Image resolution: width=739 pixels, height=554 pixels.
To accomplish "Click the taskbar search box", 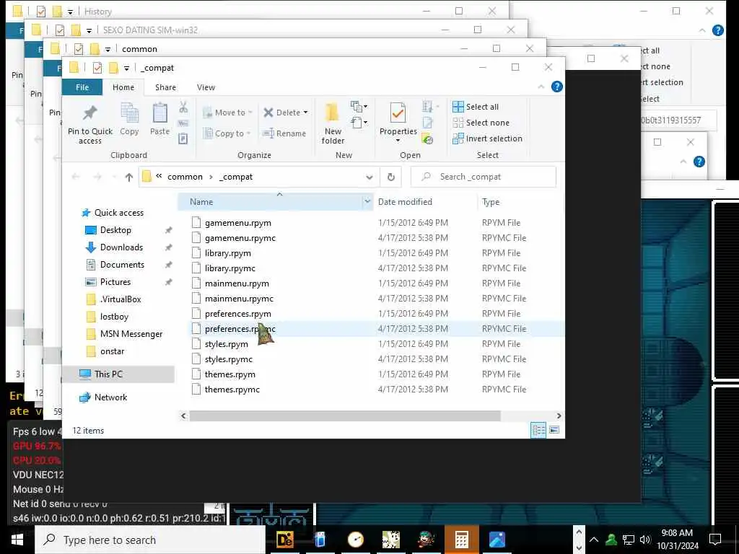I will click(x=150, y=540).
